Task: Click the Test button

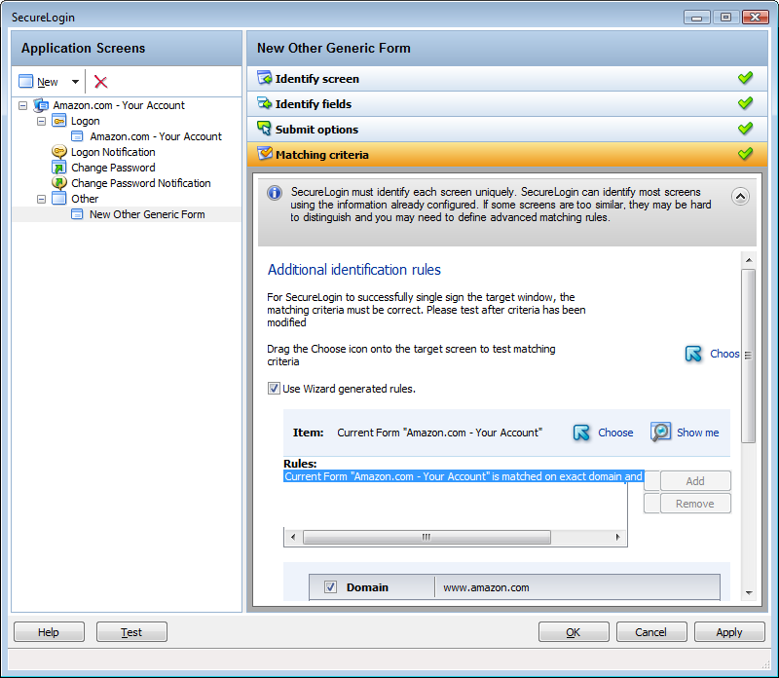Action: pyautogui.click(x=131, y=632)
